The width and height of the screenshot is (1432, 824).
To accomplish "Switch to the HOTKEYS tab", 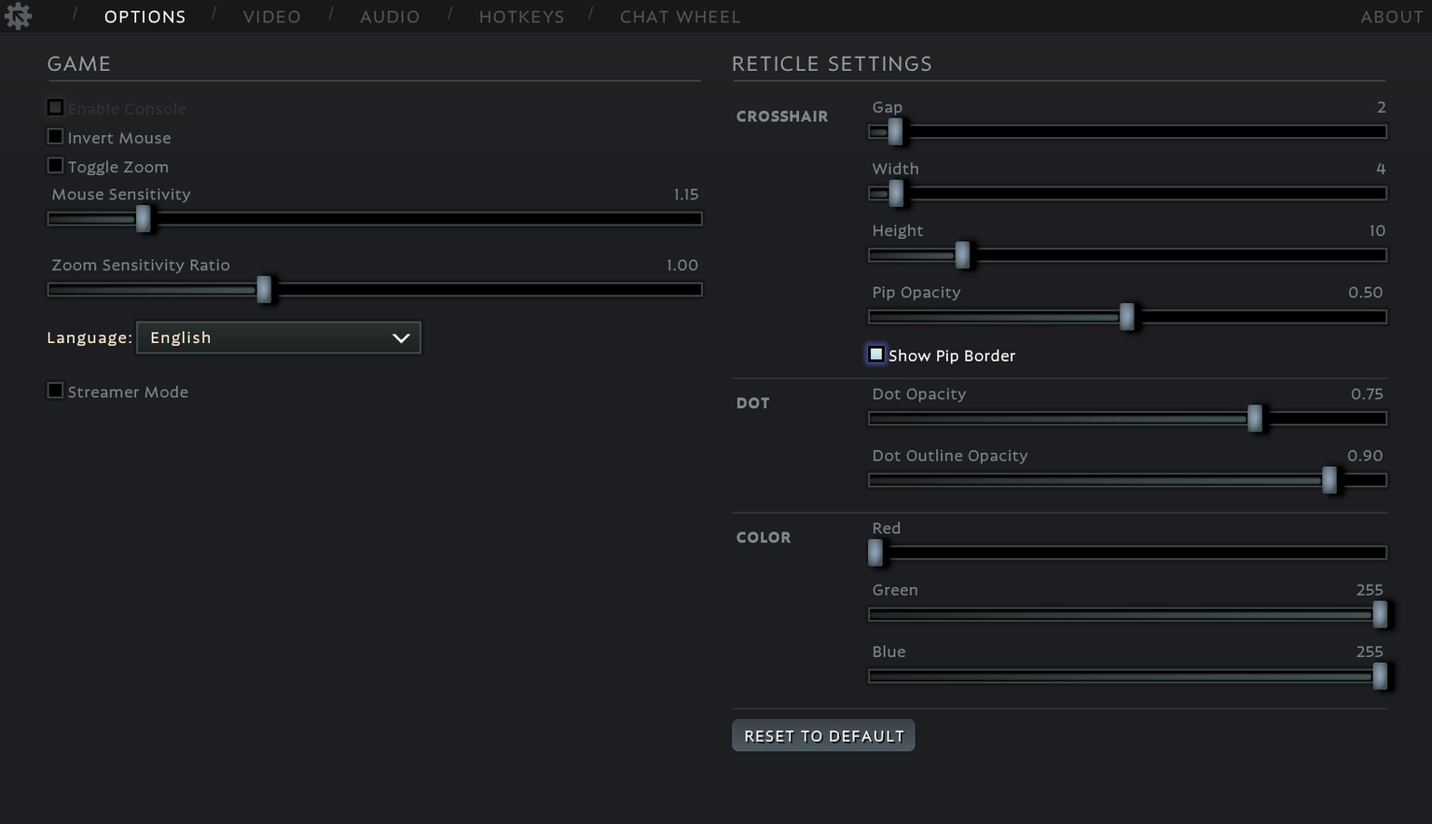I will point(521,16).
